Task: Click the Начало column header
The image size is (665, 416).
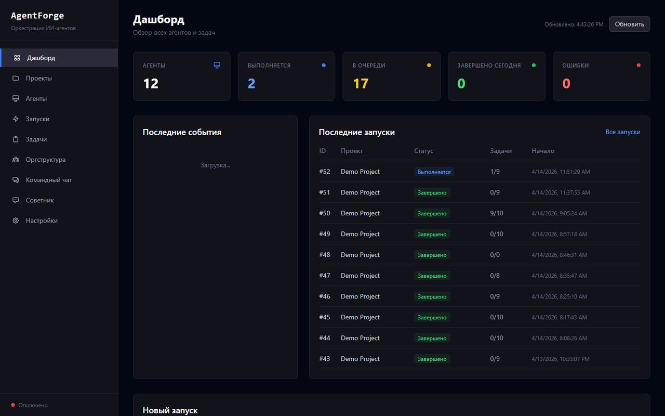Action: (543, 151)
